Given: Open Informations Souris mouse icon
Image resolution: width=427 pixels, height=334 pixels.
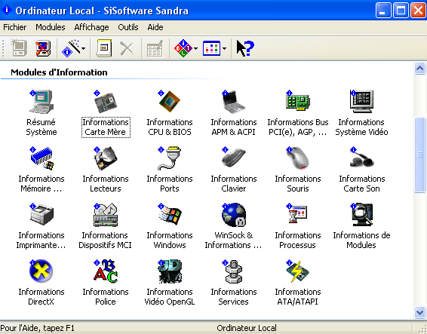Looking at the screenshot, I should tap(298, 158).
